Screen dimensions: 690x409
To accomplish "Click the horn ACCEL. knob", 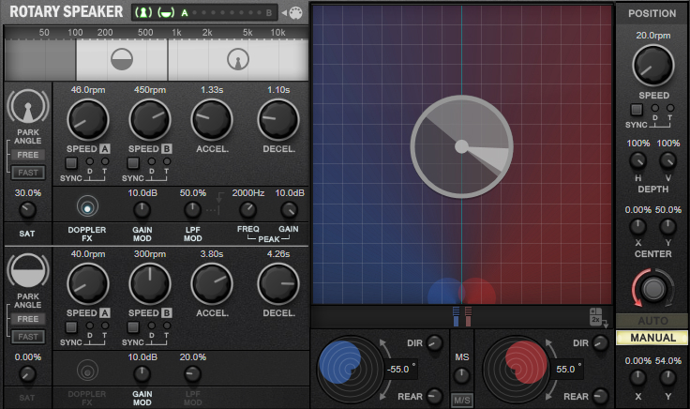I will (211, 120).
